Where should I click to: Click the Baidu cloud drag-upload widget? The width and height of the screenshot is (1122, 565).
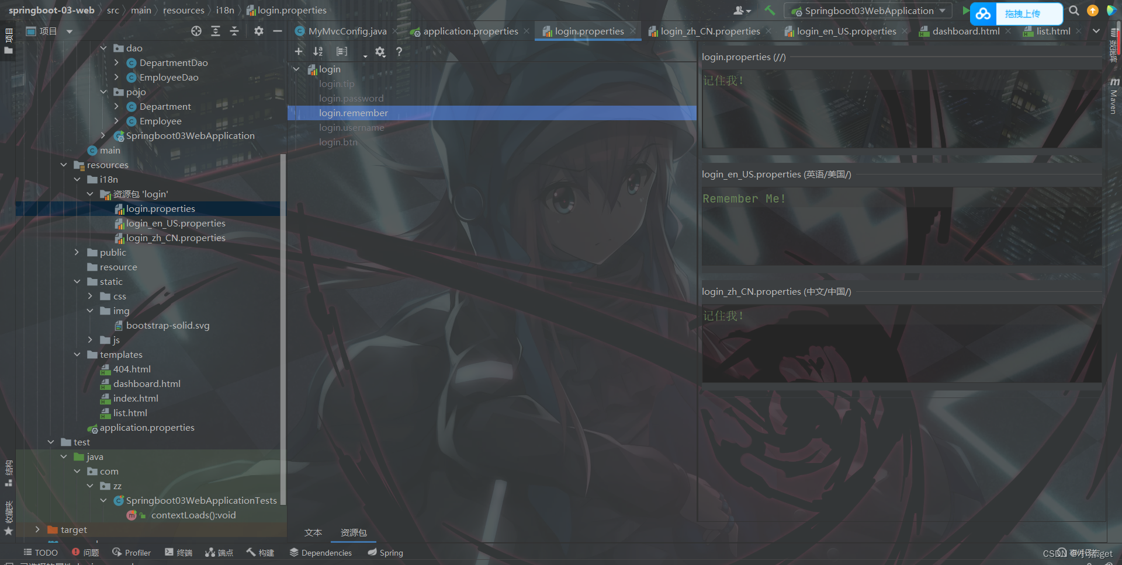pos(1017,13)
